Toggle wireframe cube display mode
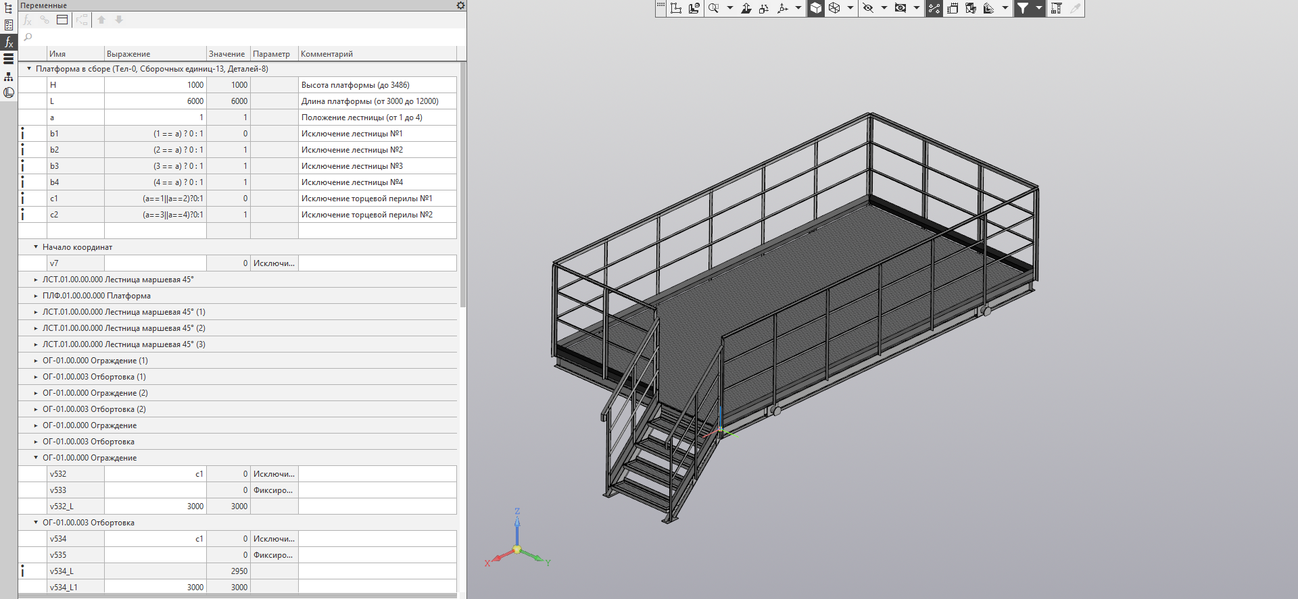 tap(834, 8)
